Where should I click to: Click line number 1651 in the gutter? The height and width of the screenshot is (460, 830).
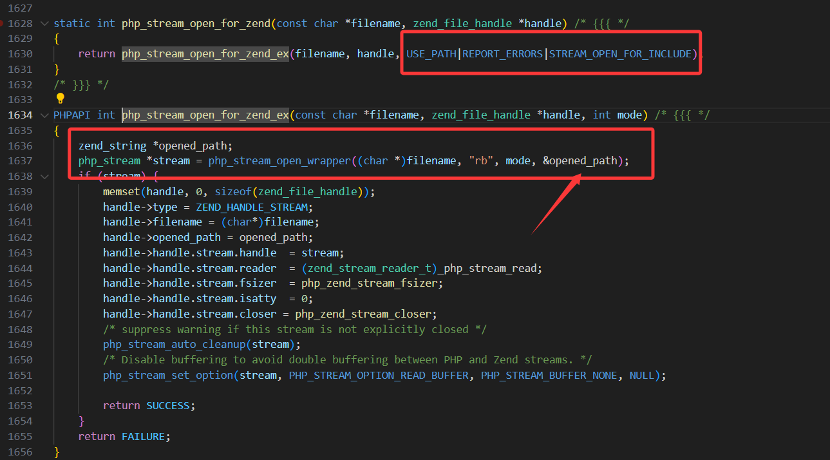pyautogui.click(x=20, y=375)
